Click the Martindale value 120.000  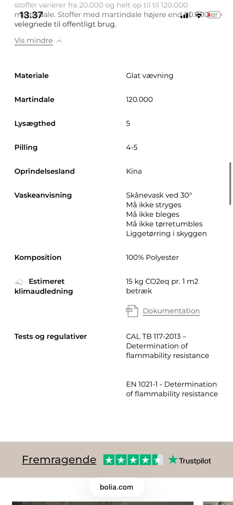[139, 100]
